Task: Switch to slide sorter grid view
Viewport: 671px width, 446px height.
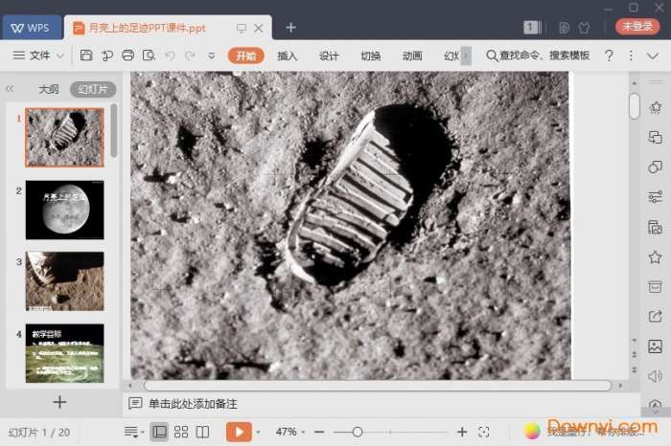Action: pos(180,432)
